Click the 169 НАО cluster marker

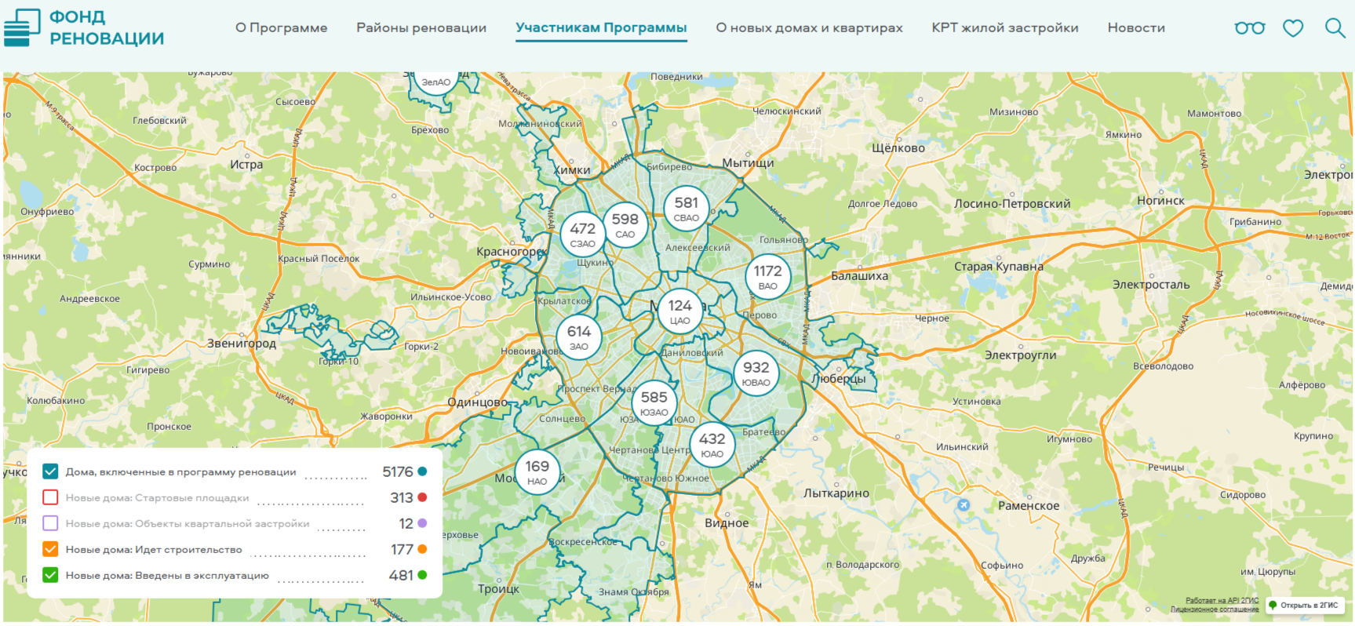(x=537, y=471)
